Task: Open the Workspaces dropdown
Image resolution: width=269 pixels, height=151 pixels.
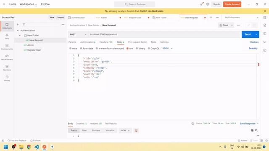Action: click(x=28, y=4)
